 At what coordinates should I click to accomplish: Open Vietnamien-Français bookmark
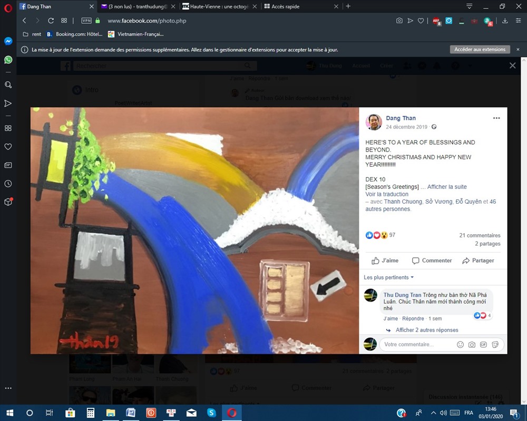136,34
